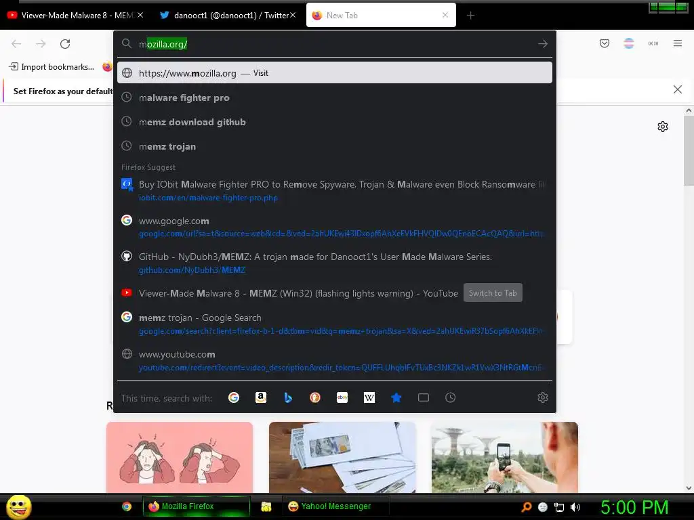Select 'memz trojan' history suggestion
Image resolution: width=694 pixels, height=520 pixels.
(x=335, y=146)
